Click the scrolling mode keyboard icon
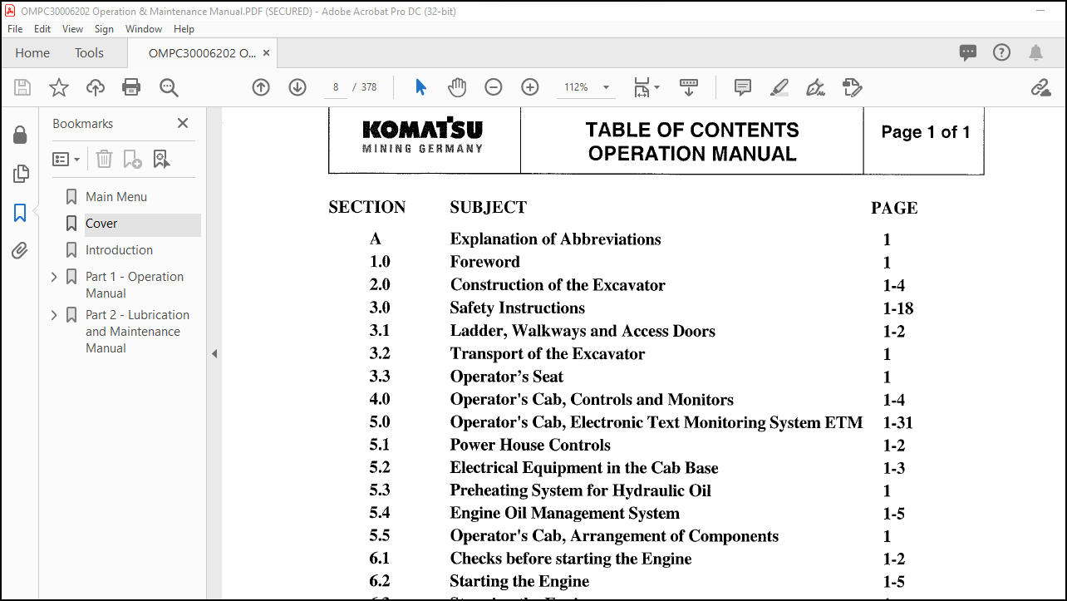1067x601 pixels. coord(688,87)
